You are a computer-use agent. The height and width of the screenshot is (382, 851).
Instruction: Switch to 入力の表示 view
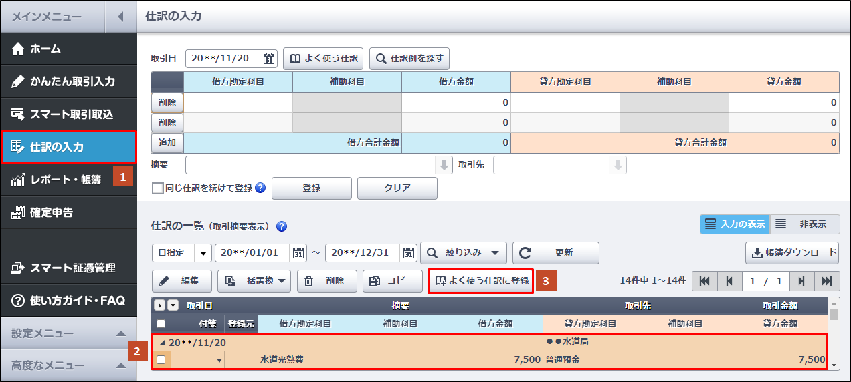[x=735, y=224]
